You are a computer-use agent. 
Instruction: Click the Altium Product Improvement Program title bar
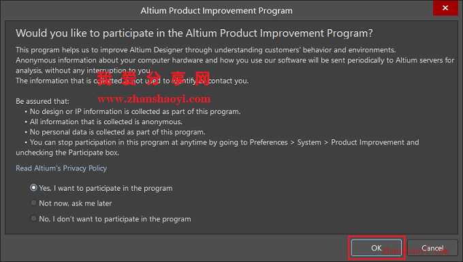(x=217, y=11)
